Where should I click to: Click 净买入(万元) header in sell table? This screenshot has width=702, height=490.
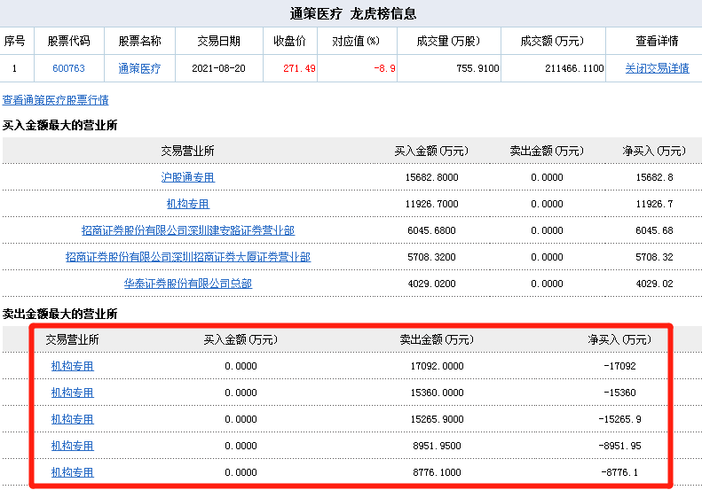click(x=619, y=339)
